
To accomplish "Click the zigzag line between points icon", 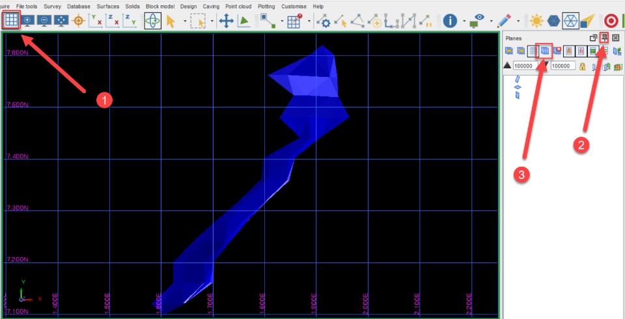I will 409,21.
